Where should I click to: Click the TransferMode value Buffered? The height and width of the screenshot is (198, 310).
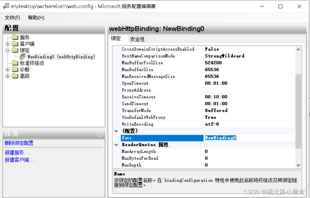(216, 110)
